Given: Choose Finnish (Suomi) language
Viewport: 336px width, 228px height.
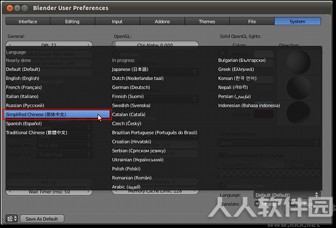Looking at the screenshot, I should pos(128,97).
